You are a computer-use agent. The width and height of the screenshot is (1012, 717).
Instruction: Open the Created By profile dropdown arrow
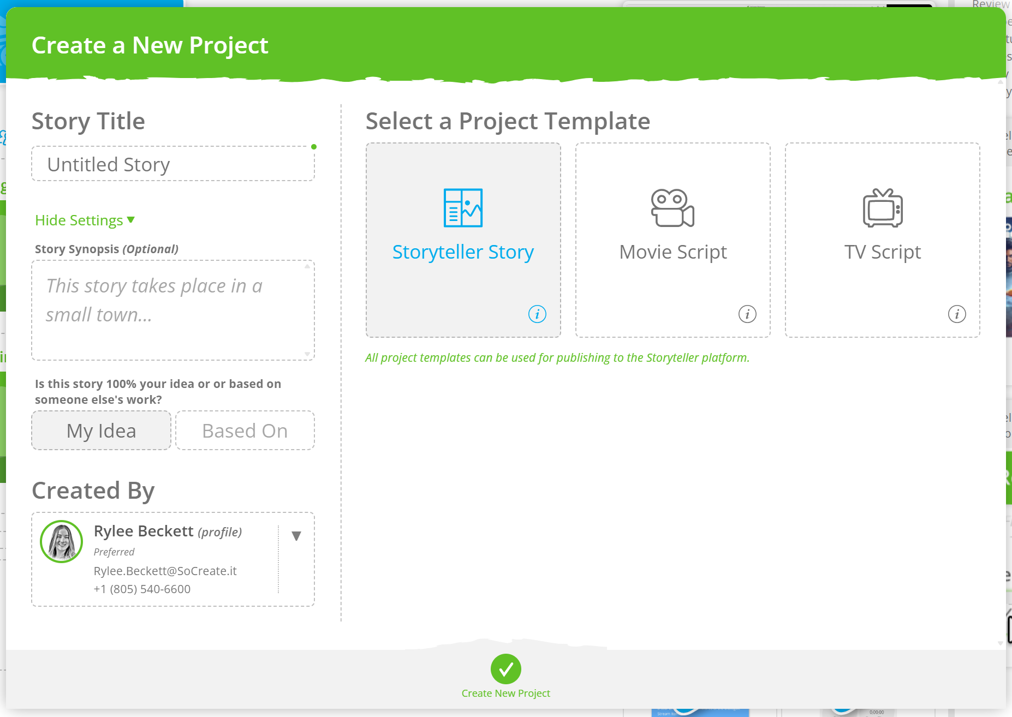click(x=296, y=536)
